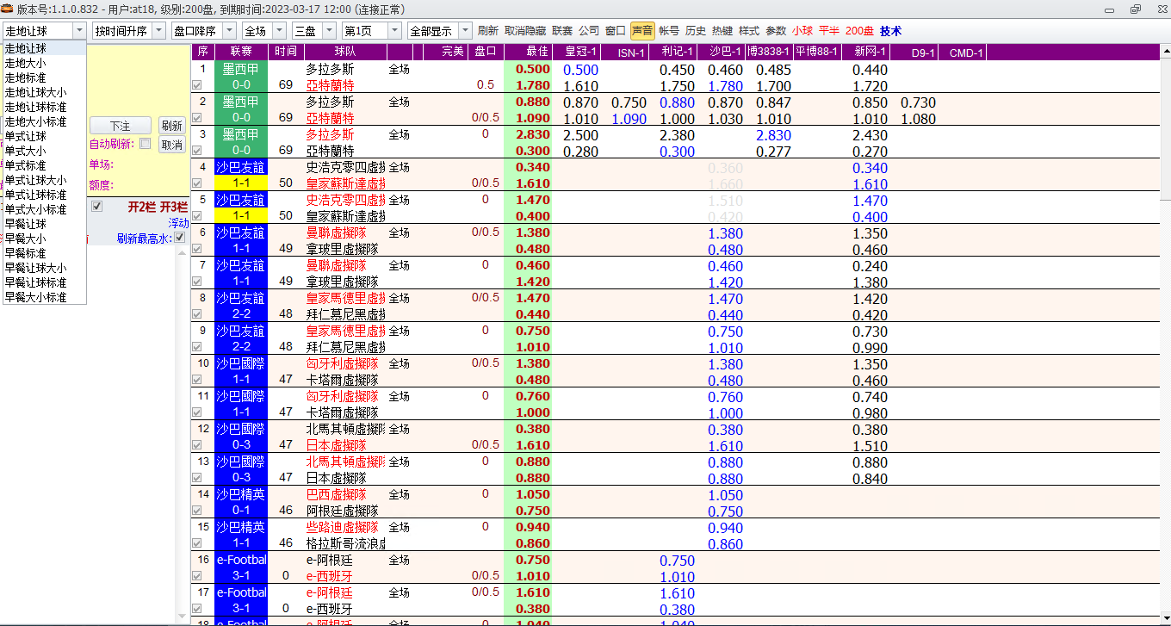Open the 盘口降序 dropdown
The height and width of the screenshot is (626, 1171).
(x=231, y=31)
